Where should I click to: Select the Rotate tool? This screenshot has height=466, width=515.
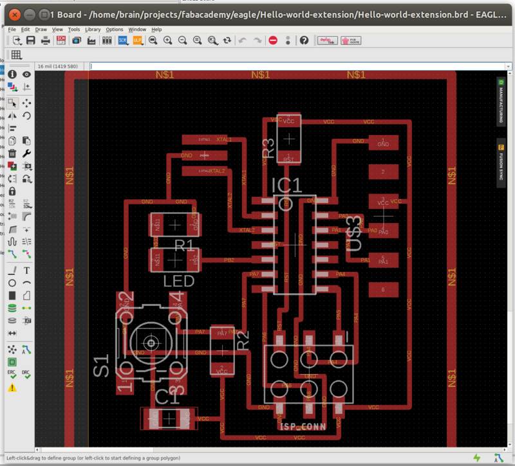27,116
